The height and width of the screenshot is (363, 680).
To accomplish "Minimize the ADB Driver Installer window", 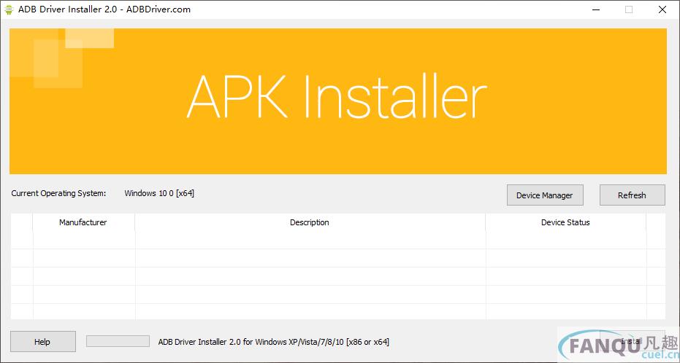I will (595, 9).
